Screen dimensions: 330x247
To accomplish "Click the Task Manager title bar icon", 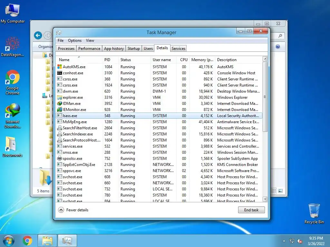I will (x=59, y=32).
